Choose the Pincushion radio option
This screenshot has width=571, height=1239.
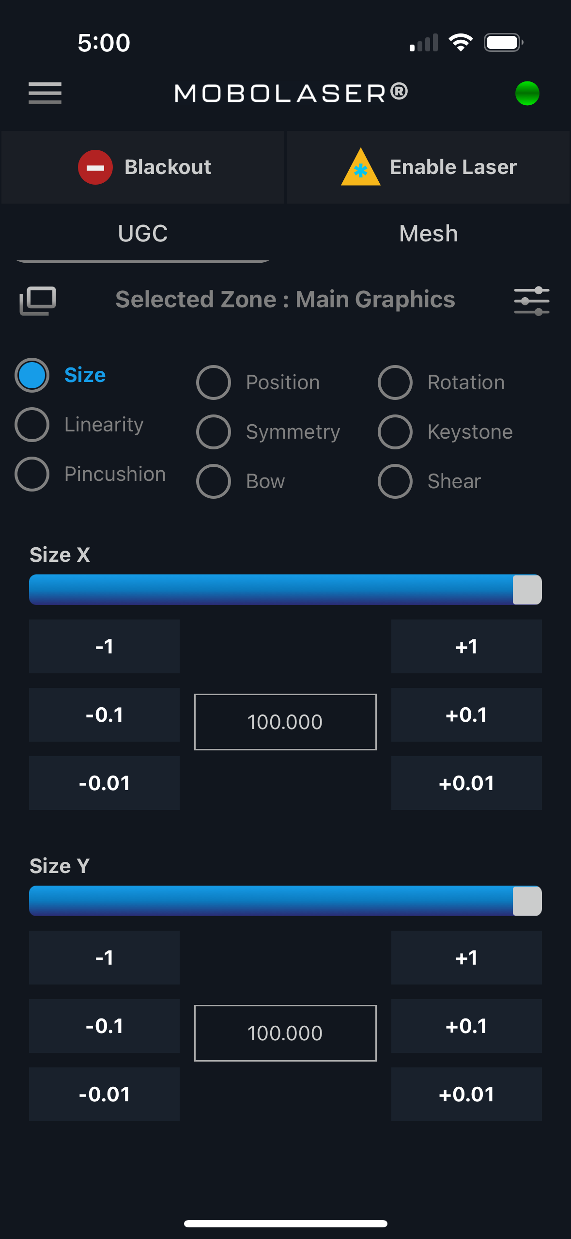click(32, 474)
